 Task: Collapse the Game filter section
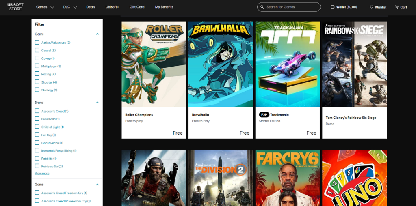pos(97,184)
